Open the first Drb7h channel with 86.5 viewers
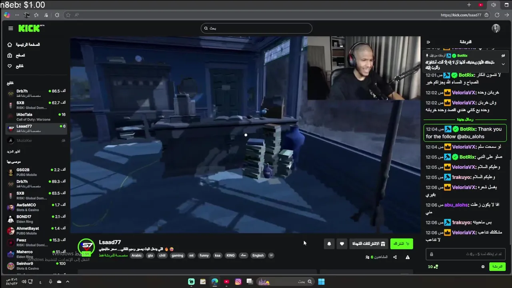The width and height of the screenshot is (512, 288). pyautogui.click(x=36, y=93)
